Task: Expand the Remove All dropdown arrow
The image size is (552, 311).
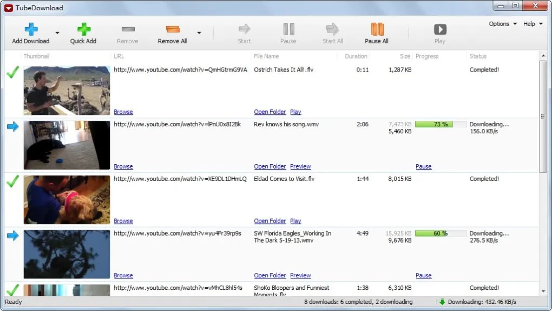Action: pos(199,33)
